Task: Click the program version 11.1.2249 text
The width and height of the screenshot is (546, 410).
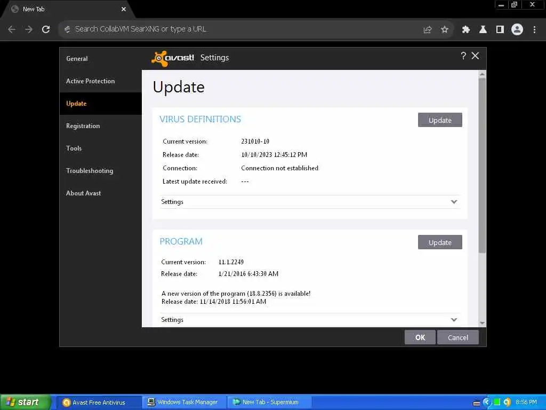Action: pos(231,262)
